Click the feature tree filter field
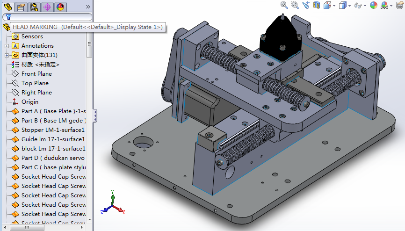The width and height of the screenshot is (405, 231). (47, 17)
